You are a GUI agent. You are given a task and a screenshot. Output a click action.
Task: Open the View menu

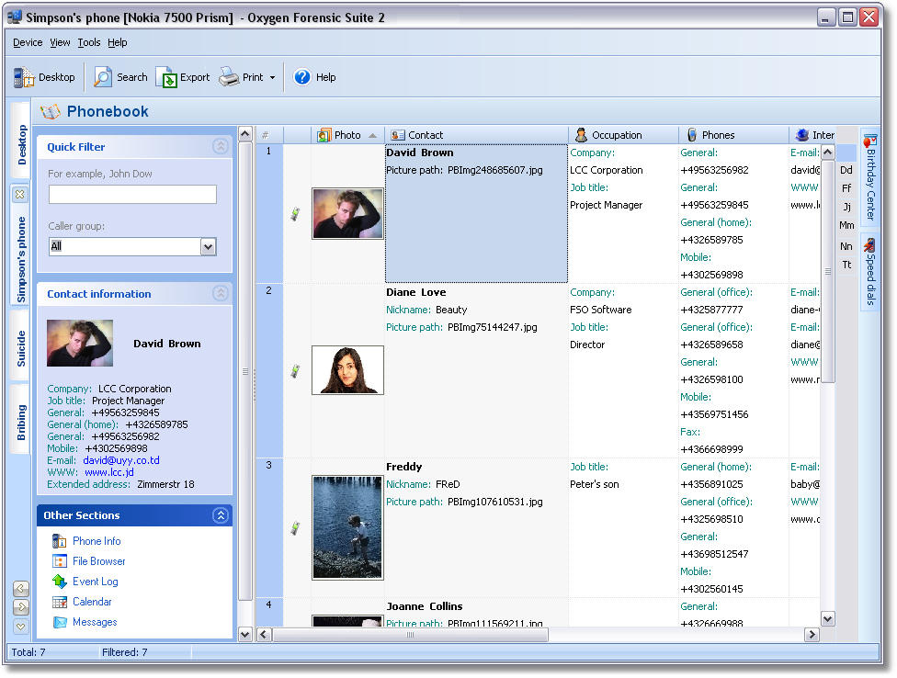[60, 42]
